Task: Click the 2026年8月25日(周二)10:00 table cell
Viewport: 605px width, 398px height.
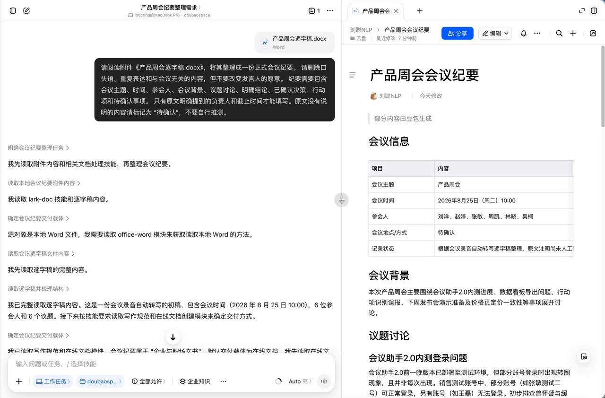Action: pos(504,200)
